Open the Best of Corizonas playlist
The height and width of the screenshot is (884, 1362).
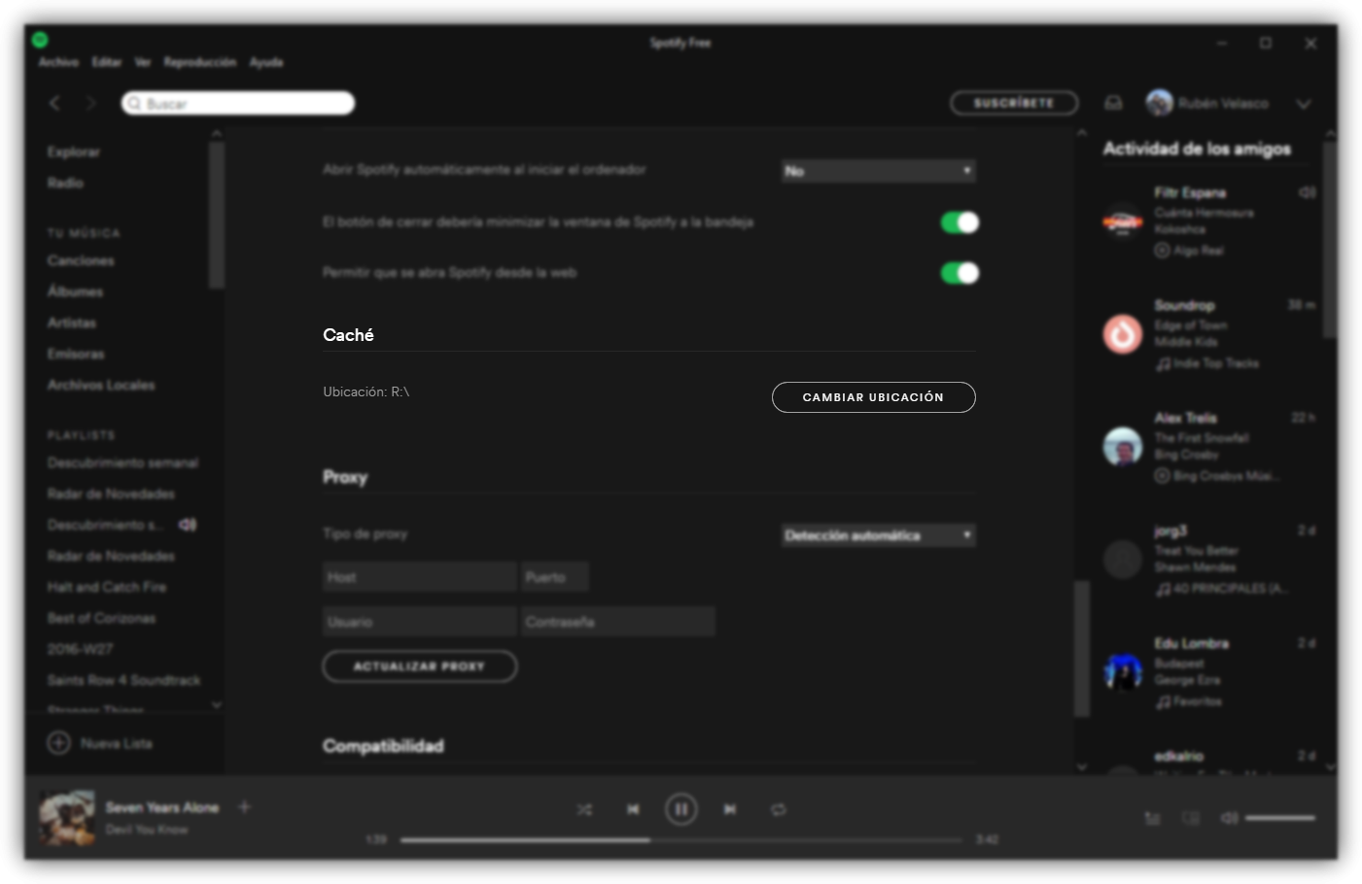tap(101, 619)
